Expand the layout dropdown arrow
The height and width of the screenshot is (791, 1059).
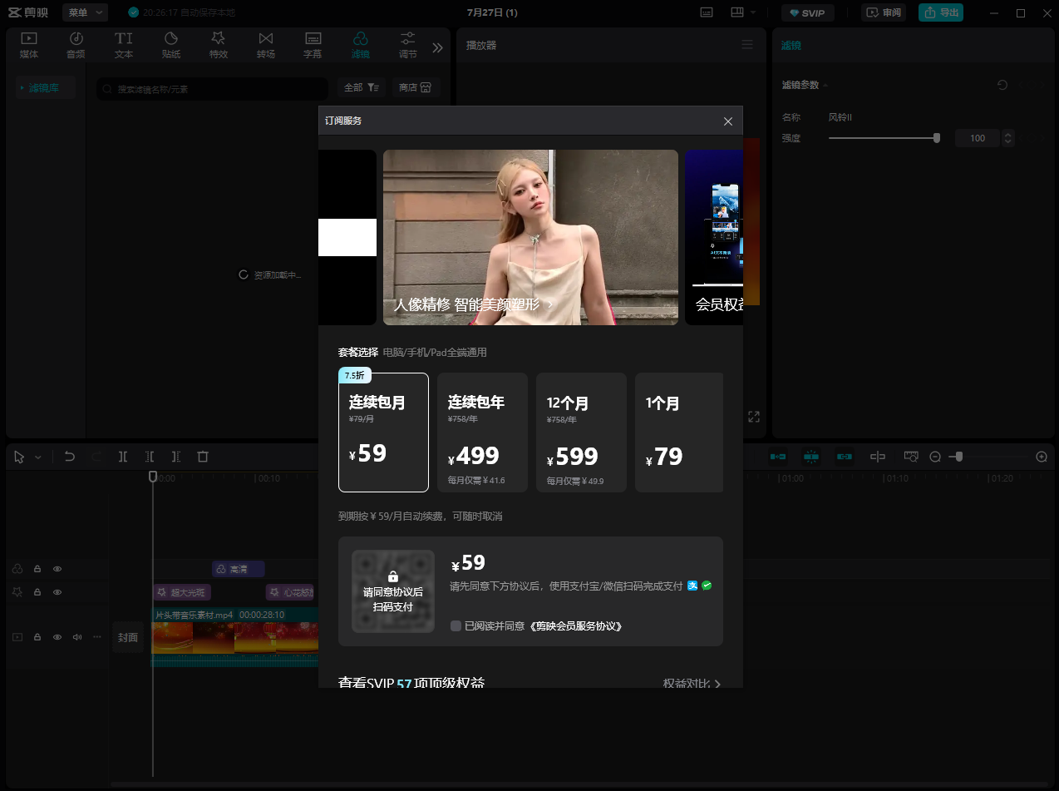click(x=753, y=12)
